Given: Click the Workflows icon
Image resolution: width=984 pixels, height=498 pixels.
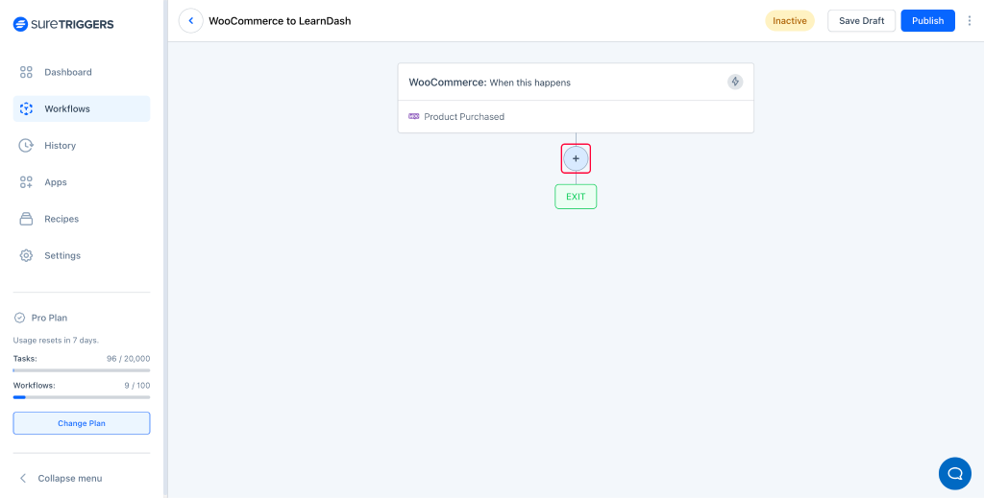Looking at the screenshot, I should (x=26, y=109).
